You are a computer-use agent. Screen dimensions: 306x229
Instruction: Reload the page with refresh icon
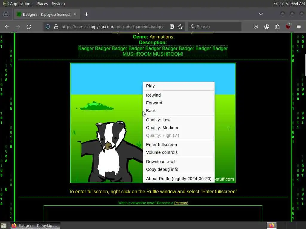pyautogui.click(x=29, y=27)
